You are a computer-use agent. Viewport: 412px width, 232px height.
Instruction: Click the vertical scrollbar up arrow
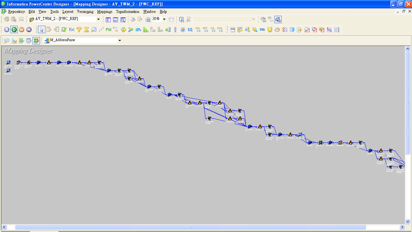(408, 49)
